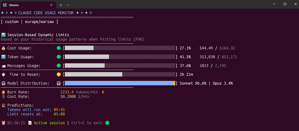299x131 pixels.
Task: Click the terminal icon on Ubuntu tab
Action: 5,5
